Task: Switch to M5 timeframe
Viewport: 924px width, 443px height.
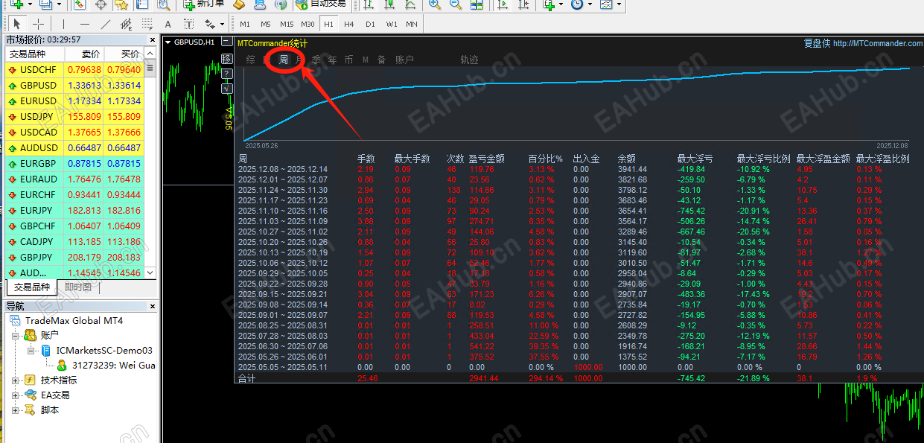Action: [266, 25]
